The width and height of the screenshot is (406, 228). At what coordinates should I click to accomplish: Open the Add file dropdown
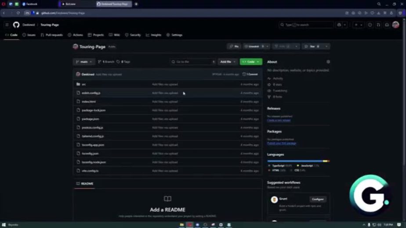click(228, 62)
